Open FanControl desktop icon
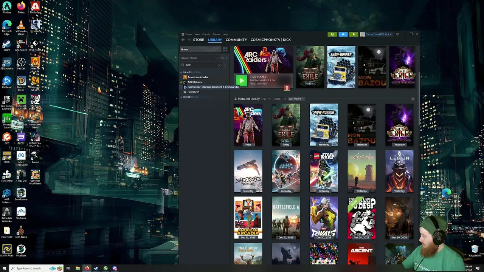484x272 pixels. coord(7,176)
